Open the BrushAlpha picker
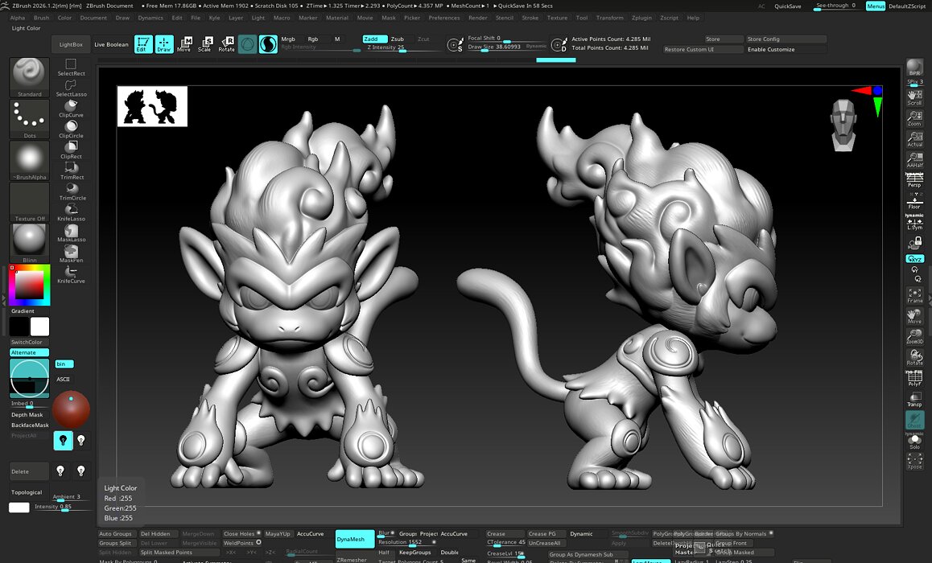This screenshot has width=932, height=563. pos(29,160)
